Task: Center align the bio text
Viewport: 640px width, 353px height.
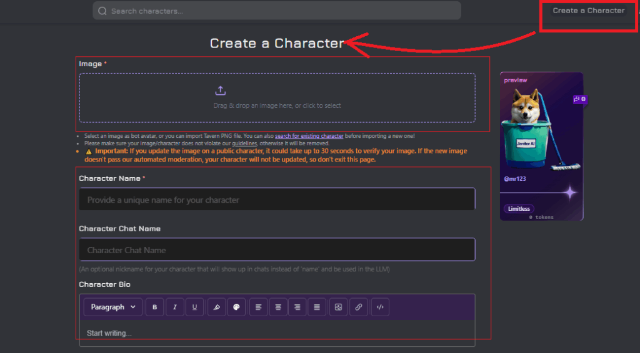Action: [x=278, y=307]
